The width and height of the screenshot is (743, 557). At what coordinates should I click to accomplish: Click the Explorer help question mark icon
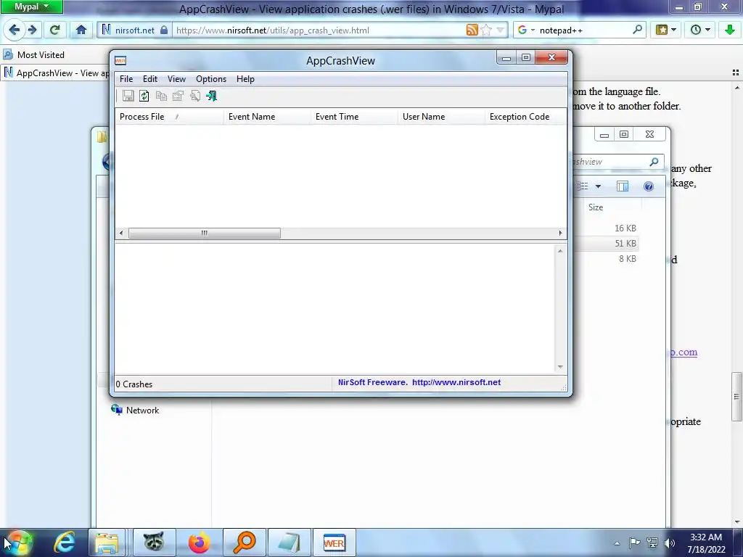point(648,186)
